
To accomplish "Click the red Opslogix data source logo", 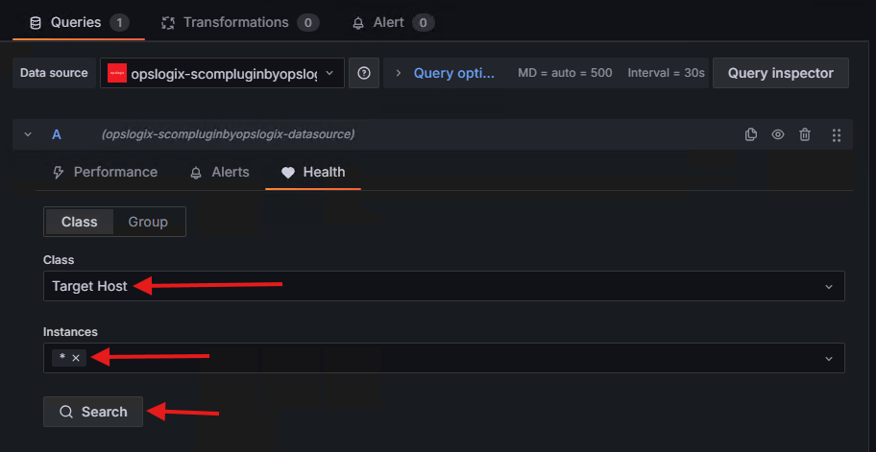I will click(117, 73).
